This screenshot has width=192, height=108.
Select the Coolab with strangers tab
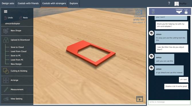54,3
